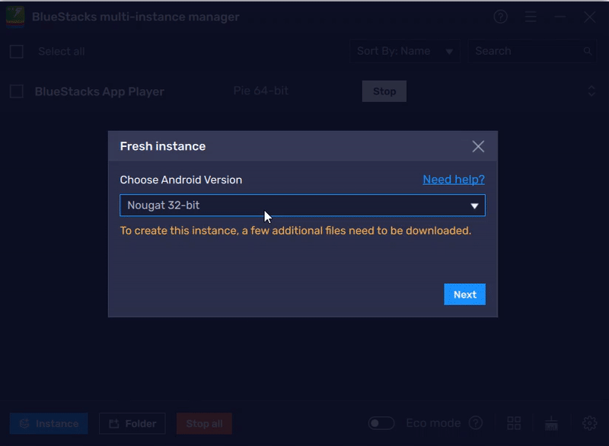Click the Eco mode label
This screenshot has height=446, width=609.
click(x=433, y=423)
